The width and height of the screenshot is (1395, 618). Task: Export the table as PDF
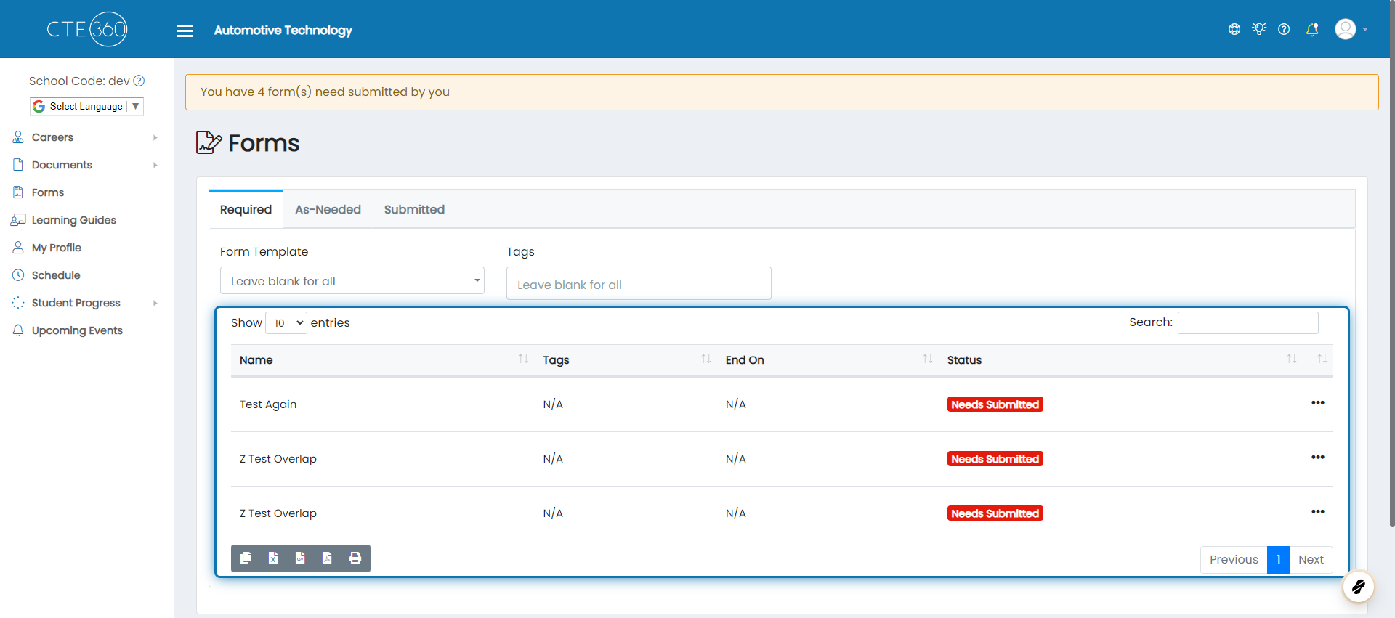click(x=327, y=558)
